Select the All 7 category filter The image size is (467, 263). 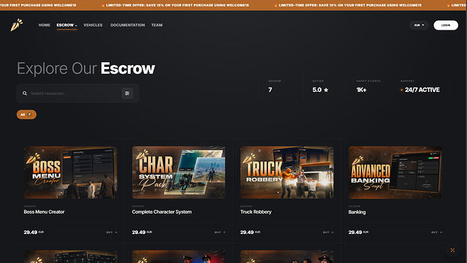[26, 114]
